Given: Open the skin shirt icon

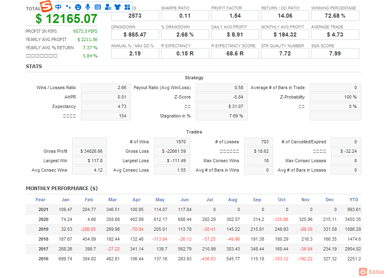Looking at the screenshot, I should point(118,7).
